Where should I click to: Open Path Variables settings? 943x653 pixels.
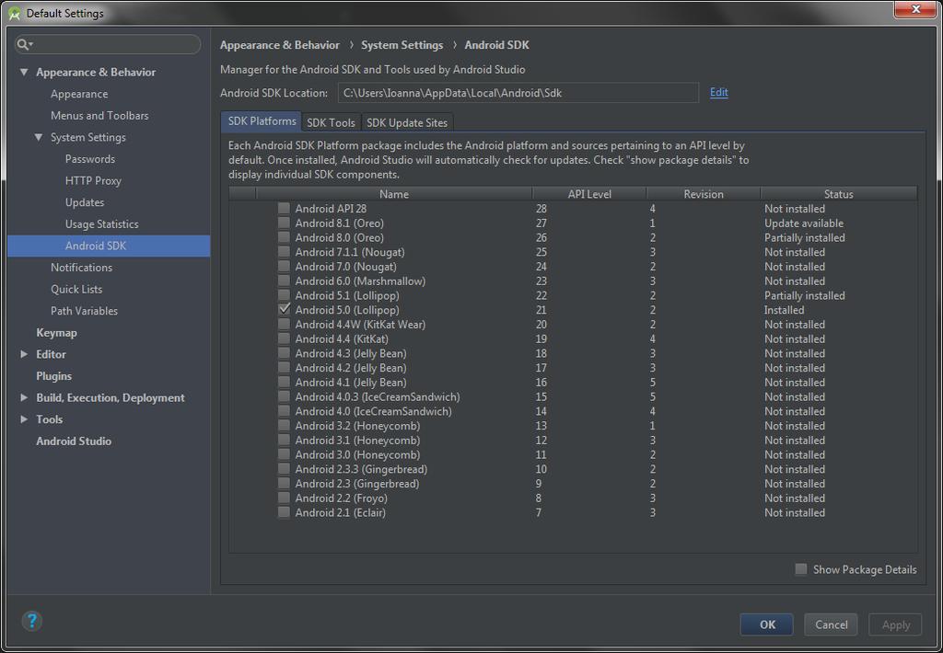[84, 311]
